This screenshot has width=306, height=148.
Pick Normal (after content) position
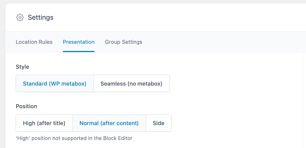pos(109,123)
